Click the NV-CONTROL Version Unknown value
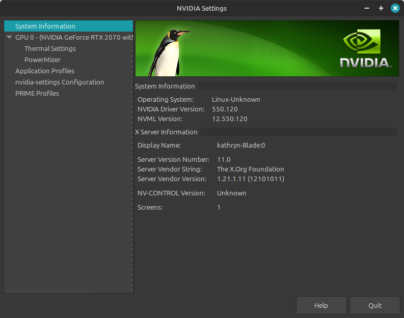This screenshot has height=318, width=404. point(232,193)
